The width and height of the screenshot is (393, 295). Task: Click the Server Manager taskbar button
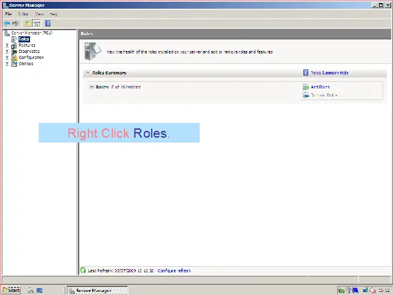(98, 291)
